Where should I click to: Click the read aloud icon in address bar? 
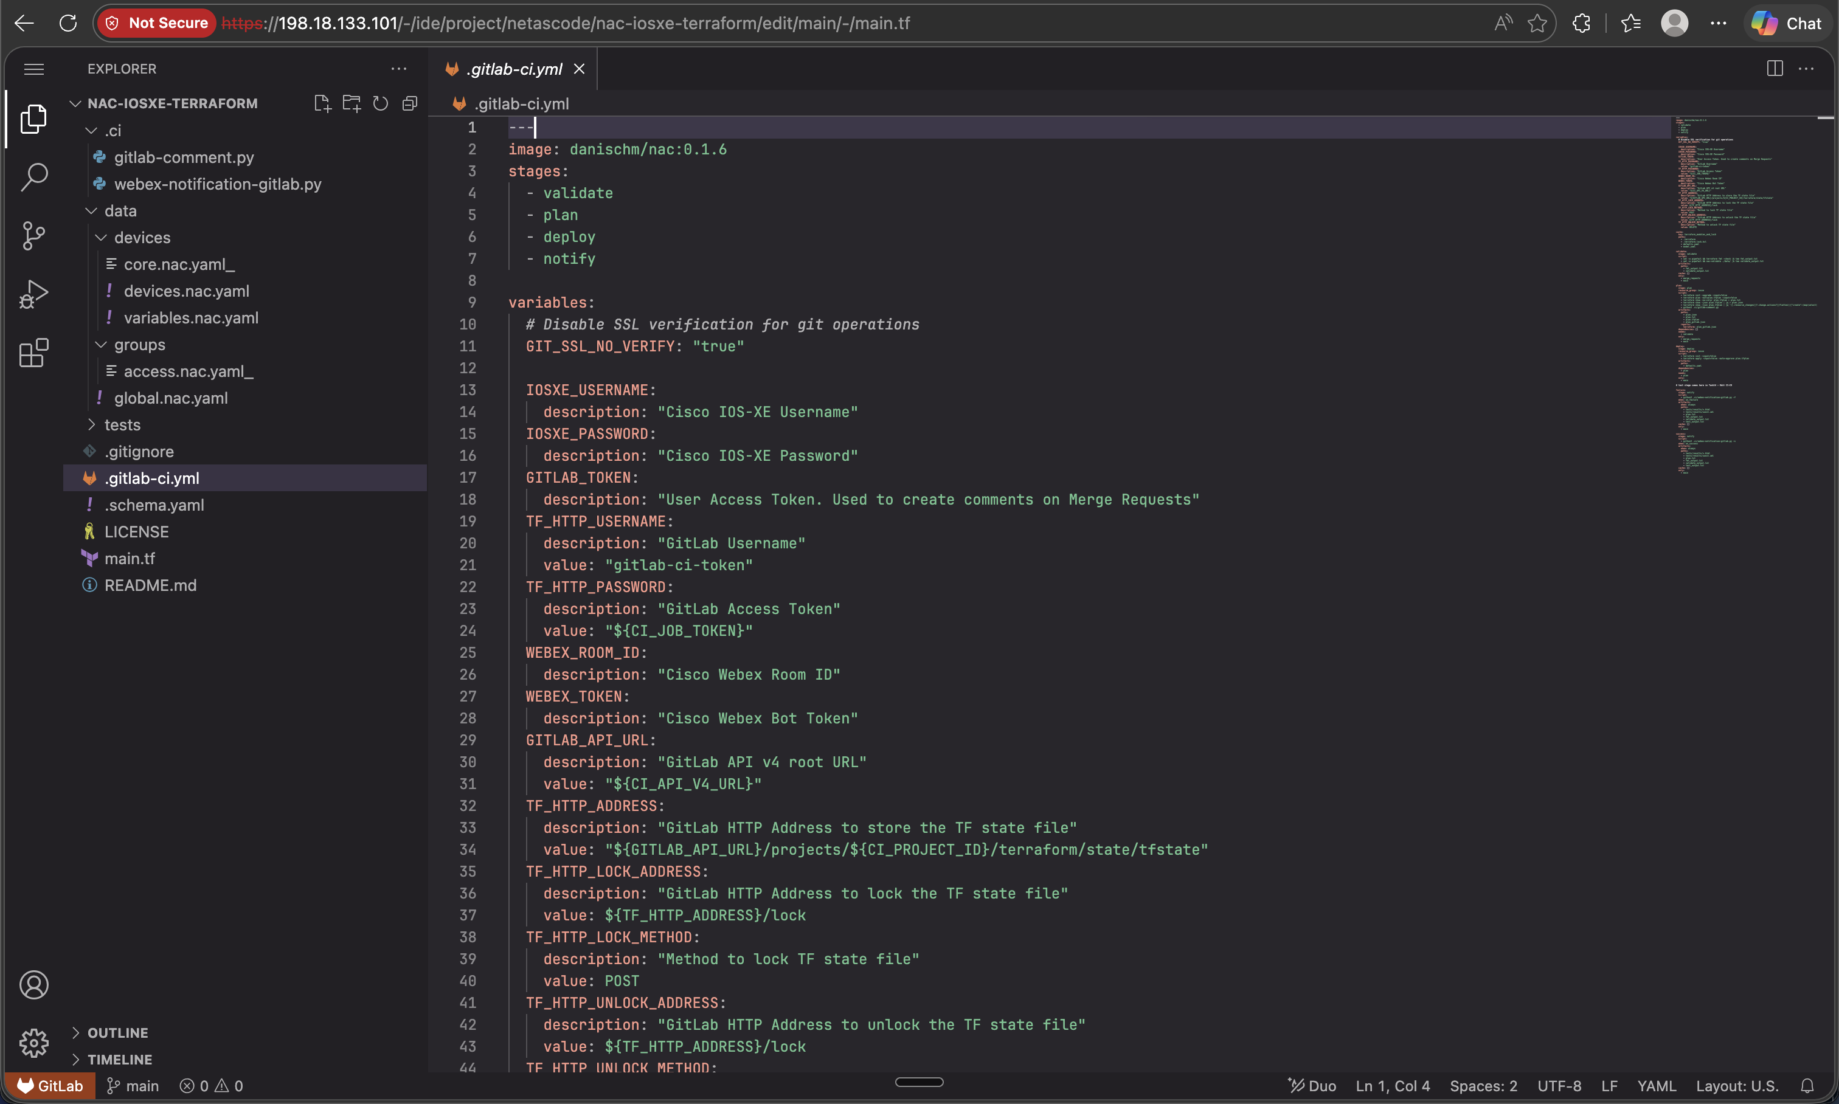coord(1503,23)
